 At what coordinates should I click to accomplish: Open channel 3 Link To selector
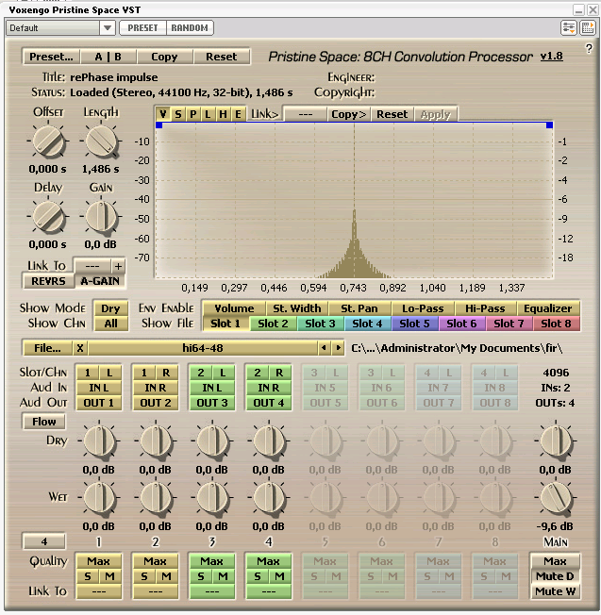coord(212,591)
